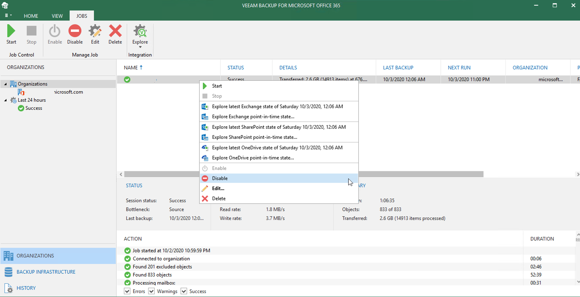Select Explore latest Exchange state entry
This screenshot has height=297, width=580.
[x=279, y=107]
